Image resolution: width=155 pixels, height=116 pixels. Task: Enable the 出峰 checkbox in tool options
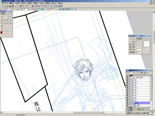pos(130,47)
